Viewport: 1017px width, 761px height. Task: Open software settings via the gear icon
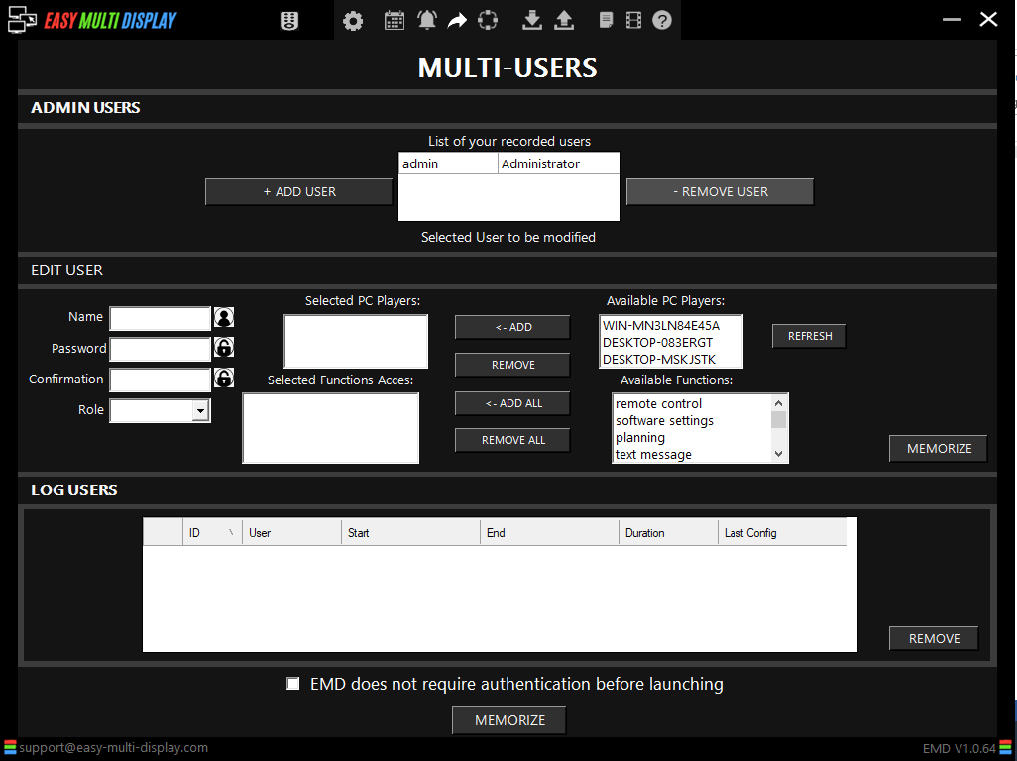pyautogui.click(x=353, y=21)
